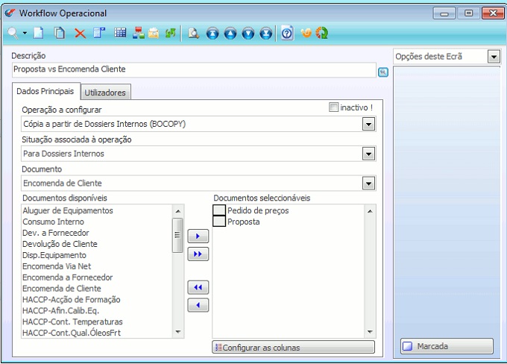Click the lookup icon beside Descrição field
The width and height of the screenshot is (507, 364).
[x=383, y=72]
